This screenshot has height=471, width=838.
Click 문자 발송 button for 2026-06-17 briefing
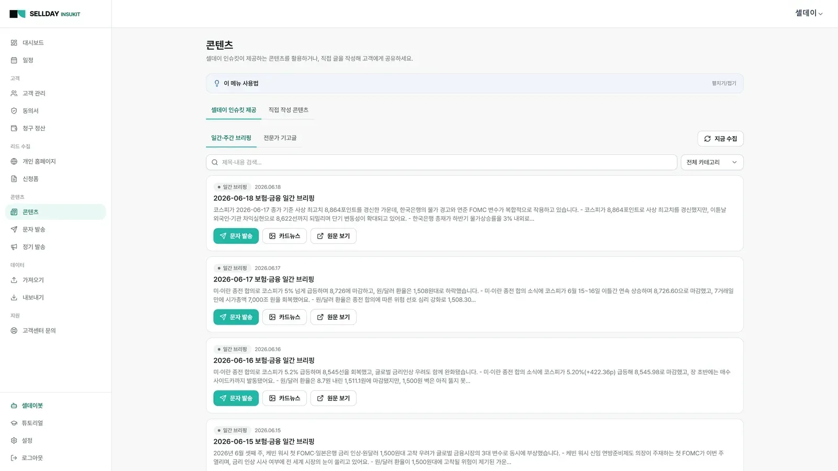(x=236, y=317)
